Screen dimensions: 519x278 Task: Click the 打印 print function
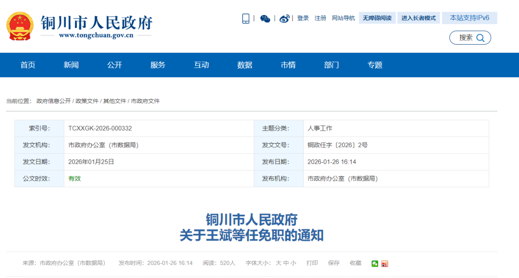tap(312, 263)
